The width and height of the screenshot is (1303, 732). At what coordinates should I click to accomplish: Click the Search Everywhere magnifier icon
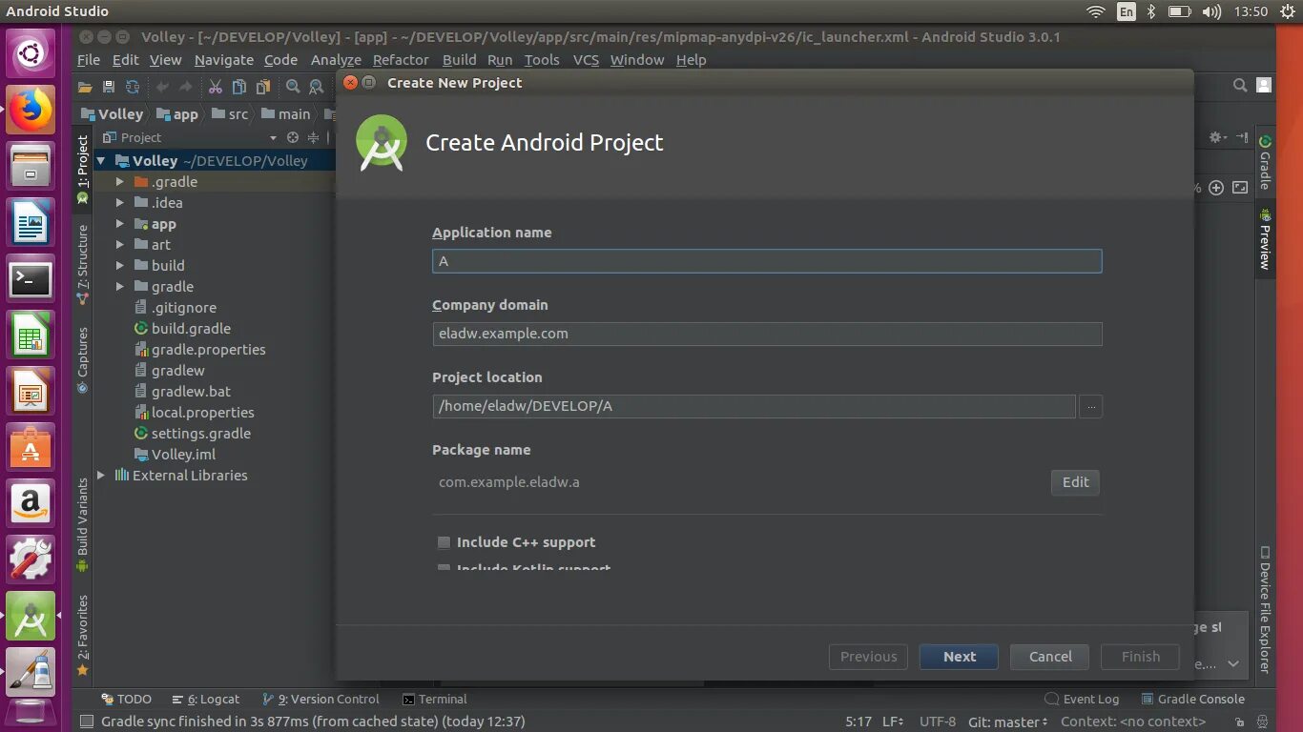pyautogui.click(x=1240, y=86)
